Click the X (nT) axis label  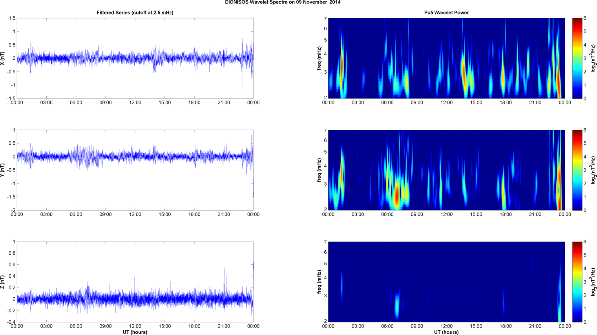[x=3, y=58]
